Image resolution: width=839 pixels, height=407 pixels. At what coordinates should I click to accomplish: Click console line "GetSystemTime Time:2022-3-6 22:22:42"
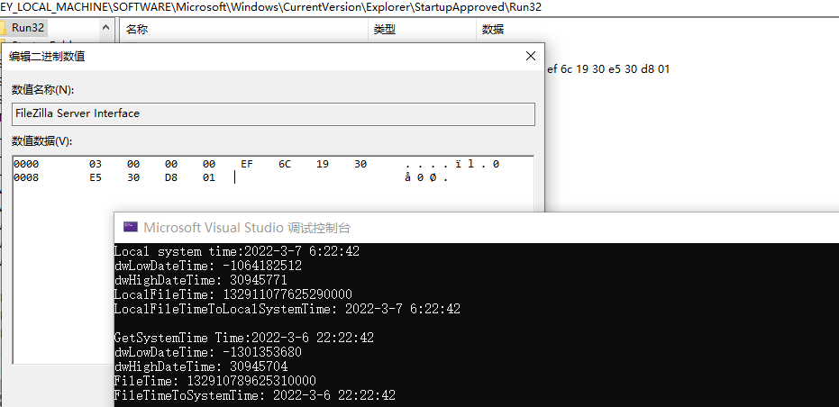(x=244, y=338)
